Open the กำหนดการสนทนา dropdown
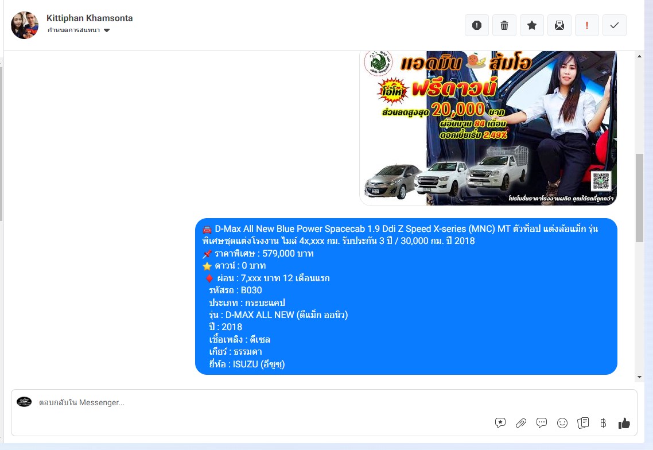The image size is (653, 450). (x=78, y=30)
